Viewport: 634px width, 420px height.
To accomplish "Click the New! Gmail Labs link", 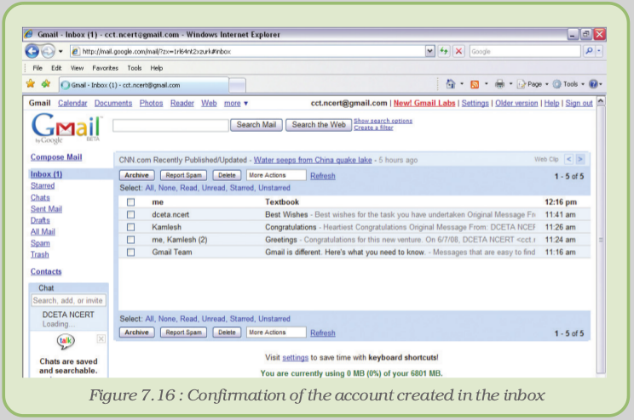I will pos(424,103).
